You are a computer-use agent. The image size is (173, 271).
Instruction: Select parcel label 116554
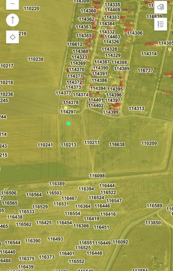pyautogui.click(x=73, y=214)
